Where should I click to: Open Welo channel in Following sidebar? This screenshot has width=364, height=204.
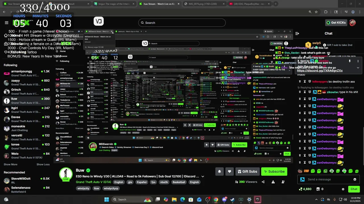click(26, 156)
